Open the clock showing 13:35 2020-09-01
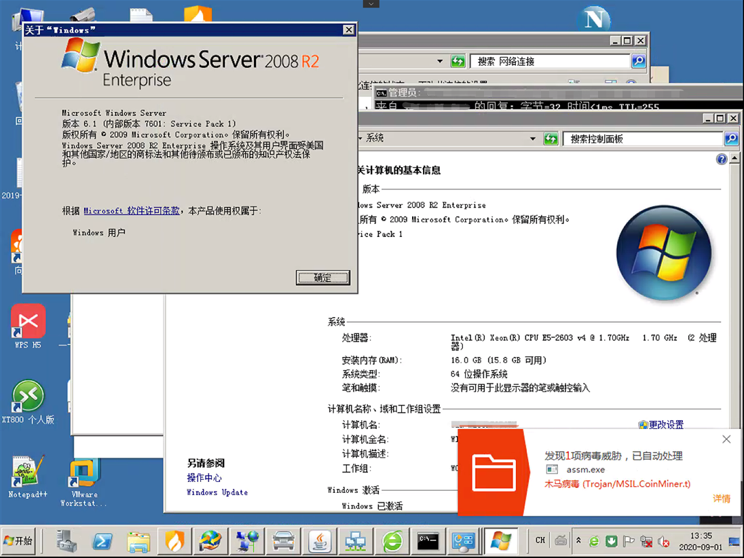The height and width of the screenshot is (558, 744). (x=701, y=541)
